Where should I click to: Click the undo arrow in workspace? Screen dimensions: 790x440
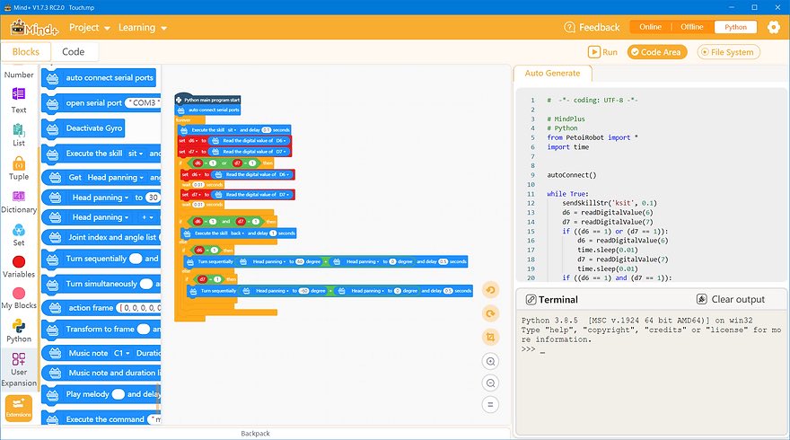[490, 290]
